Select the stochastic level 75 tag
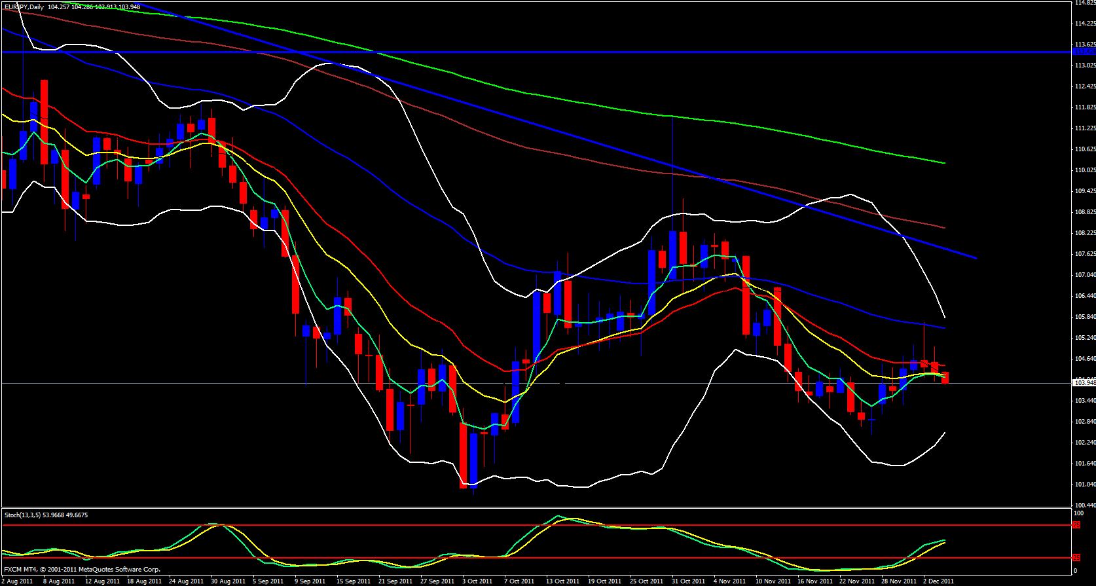 click(1076, 525)
